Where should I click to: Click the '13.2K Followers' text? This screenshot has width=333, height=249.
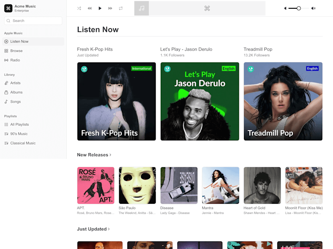256,55
